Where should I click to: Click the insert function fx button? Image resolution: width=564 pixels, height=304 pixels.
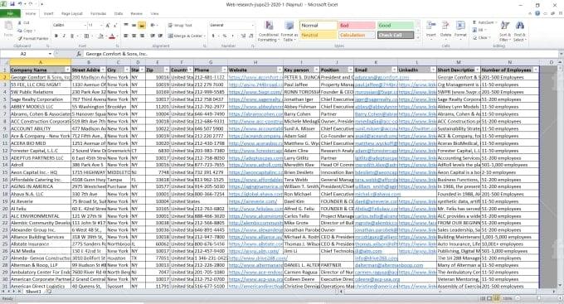point(79,54)
